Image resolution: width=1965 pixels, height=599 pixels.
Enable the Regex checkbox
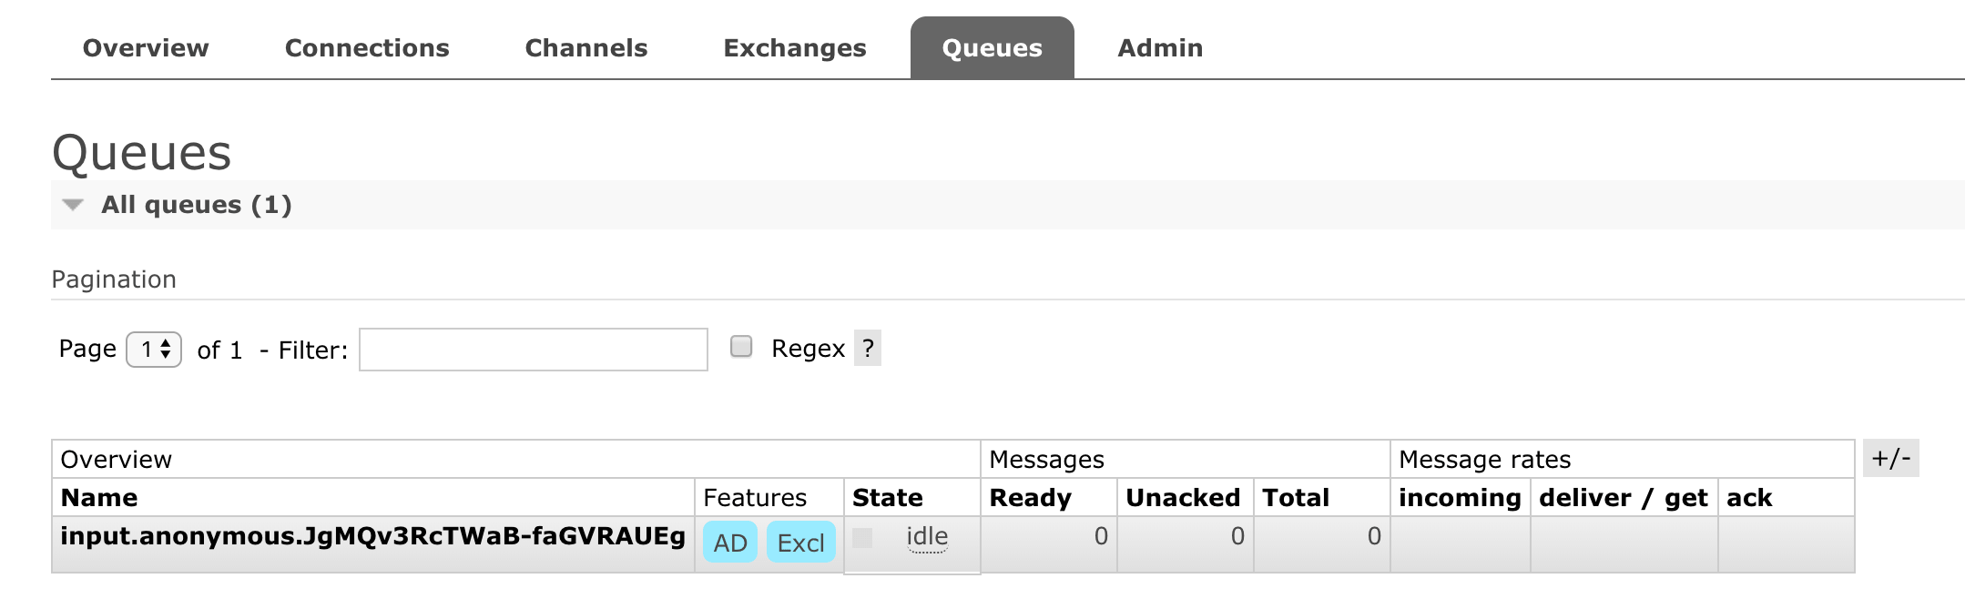pyautogui.click(x=741, y=347)
